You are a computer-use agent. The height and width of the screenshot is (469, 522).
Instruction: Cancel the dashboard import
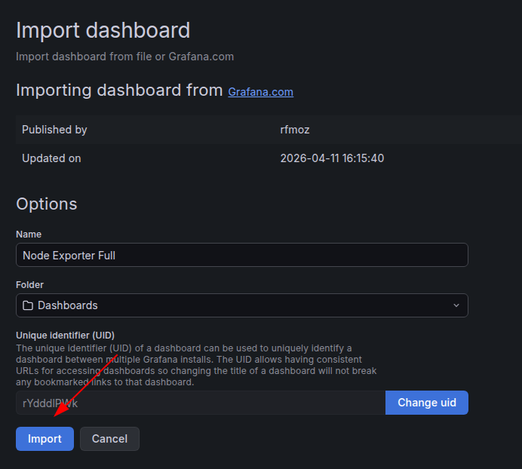point(109,439)
